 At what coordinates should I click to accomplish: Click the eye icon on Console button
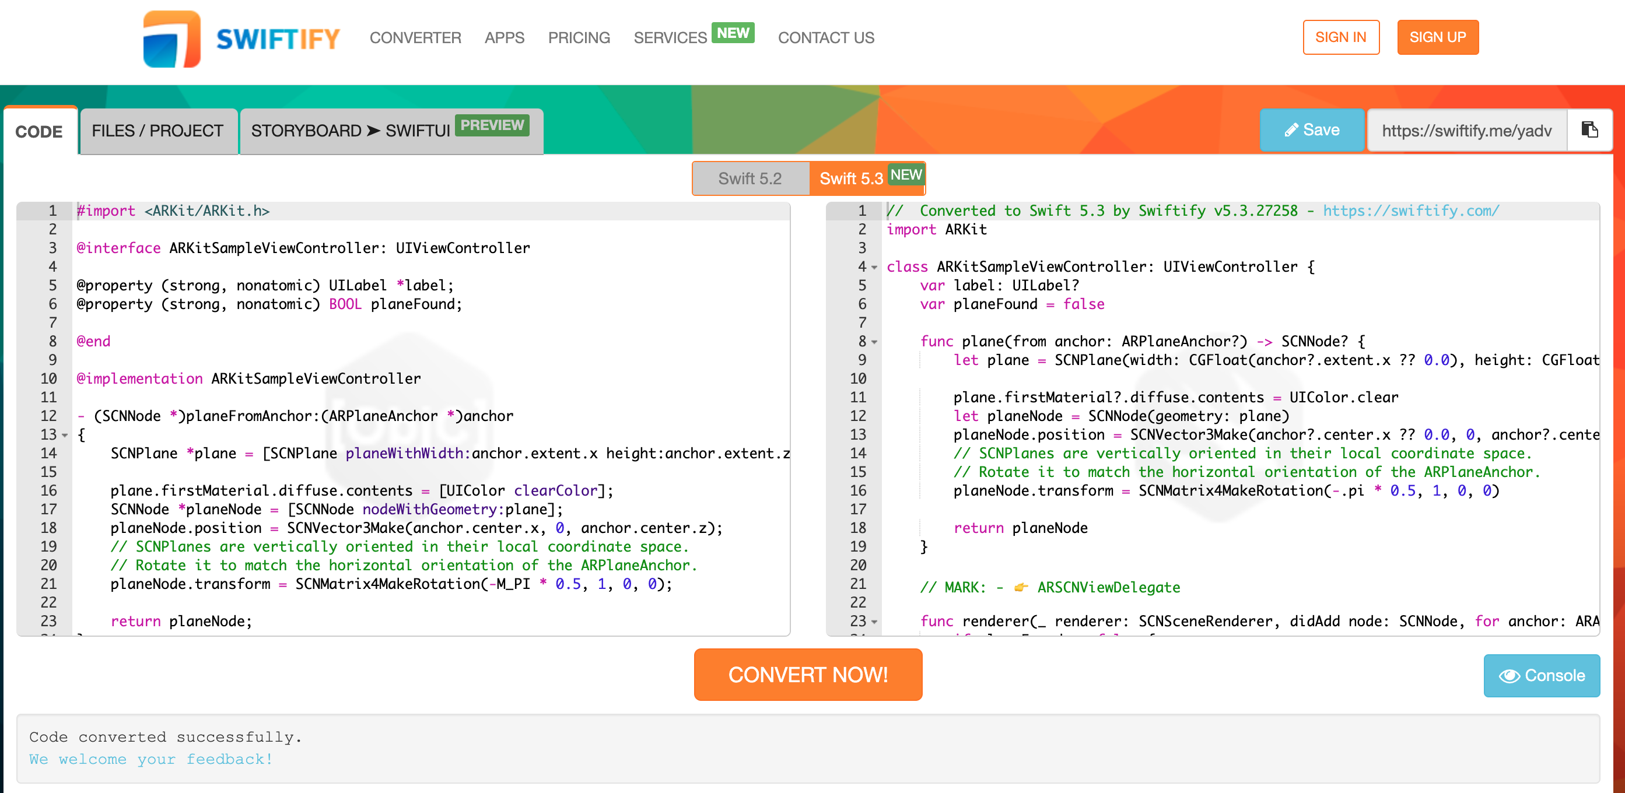click(x=1509, y=676)
